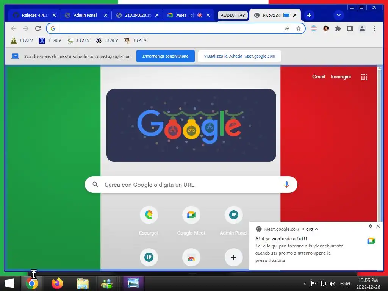Open the ITALY bookmark with lizard icon

coord(79,40)
